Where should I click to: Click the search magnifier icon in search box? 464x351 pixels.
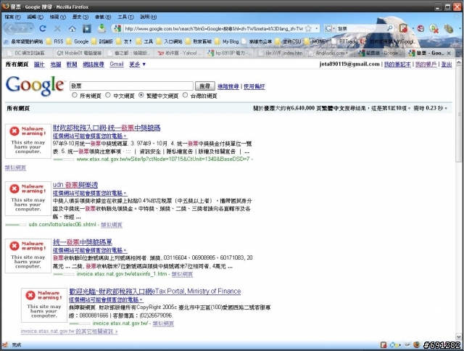click(390, 28)
